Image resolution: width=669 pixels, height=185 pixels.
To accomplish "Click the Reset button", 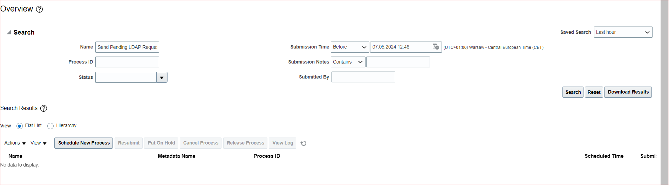I will (x=594, y=92).
